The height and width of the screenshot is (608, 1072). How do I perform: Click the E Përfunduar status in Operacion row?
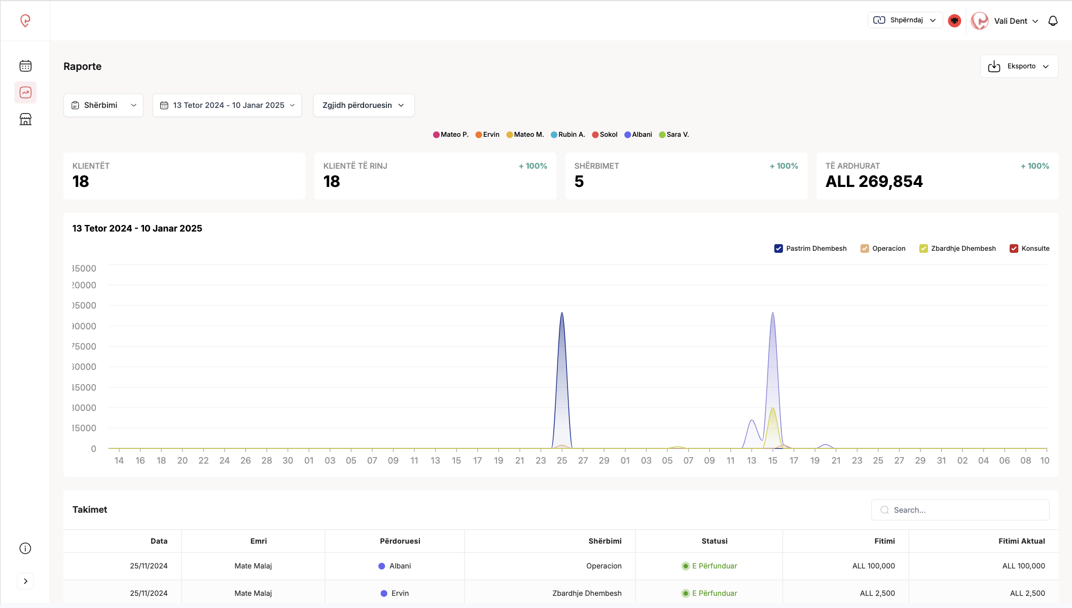709,566
